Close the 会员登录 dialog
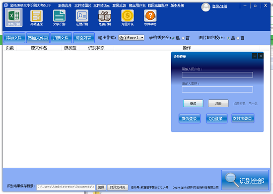Image resolution: width=273 pixels, height=194 pixels. click(261, 56)
